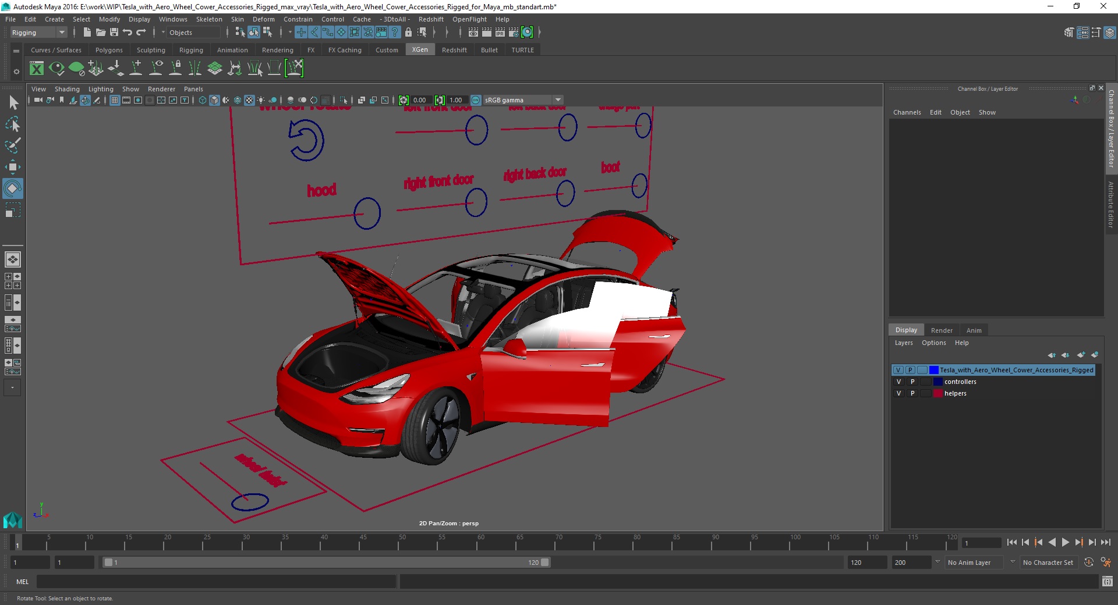Click the helpers layer red color swatch
The height and width of the screenshot is (605, 1118).
click(938, 393)
